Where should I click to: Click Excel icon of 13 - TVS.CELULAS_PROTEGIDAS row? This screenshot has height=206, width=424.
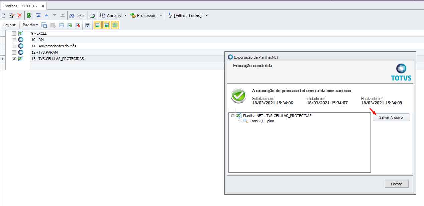[21, 59]
